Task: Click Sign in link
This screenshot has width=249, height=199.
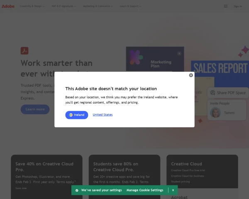Action: click(x=238, y=6)
